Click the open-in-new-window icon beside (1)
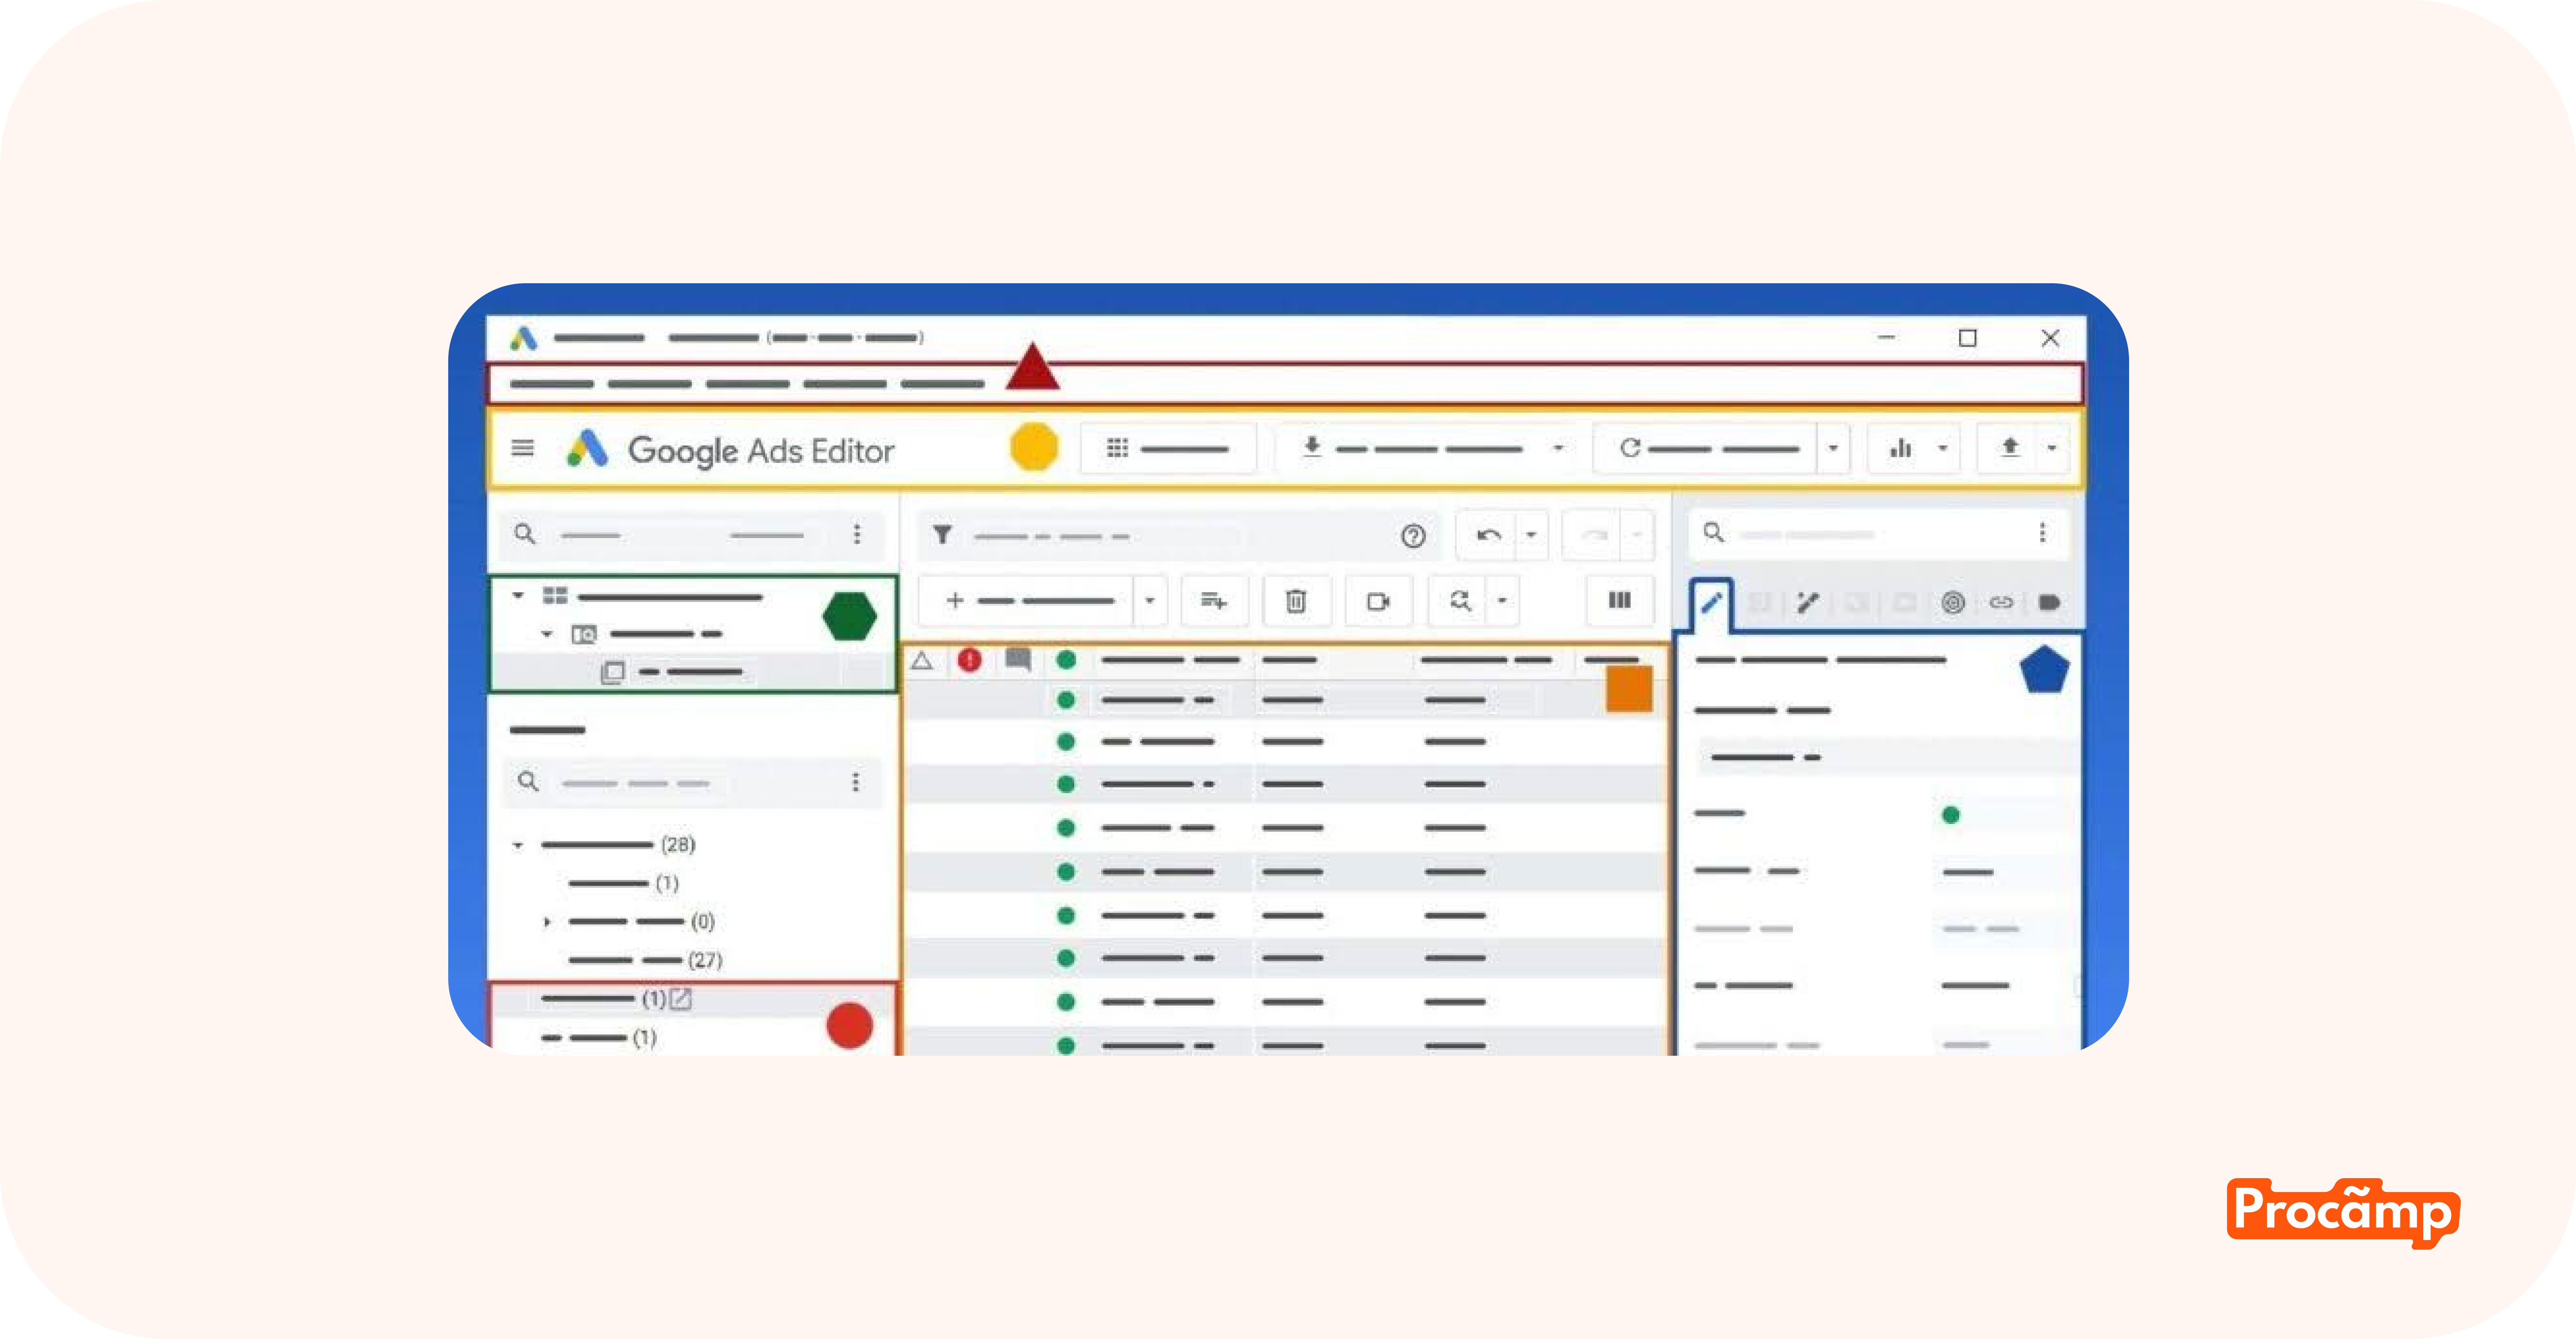 680,998
